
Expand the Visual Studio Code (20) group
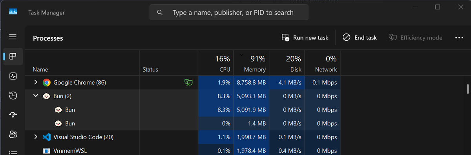point(36,137)
